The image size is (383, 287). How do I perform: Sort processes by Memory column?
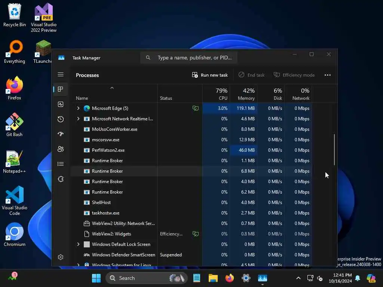pyautogui.click(x=243, y=94)
